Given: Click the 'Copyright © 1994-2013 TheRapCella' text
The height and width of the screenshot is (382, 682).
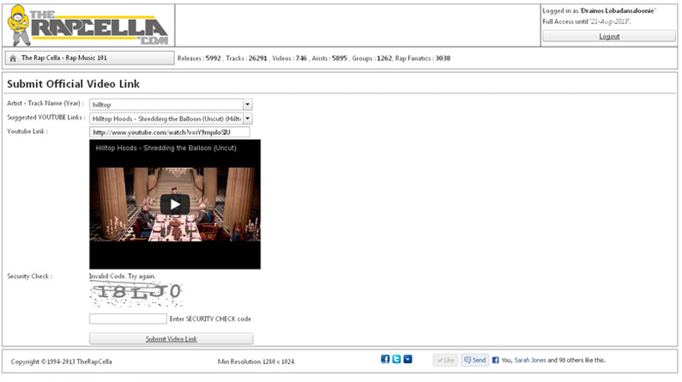Looking at the screenshot, I should (61, 361).
